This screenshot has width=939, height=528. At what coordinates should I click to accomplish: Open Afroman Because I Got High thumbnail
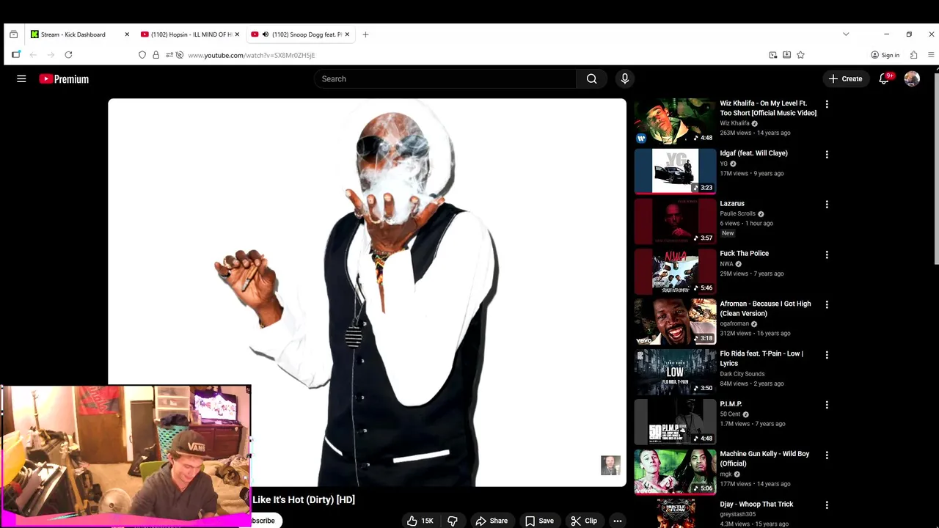click(x=675, y=321)
